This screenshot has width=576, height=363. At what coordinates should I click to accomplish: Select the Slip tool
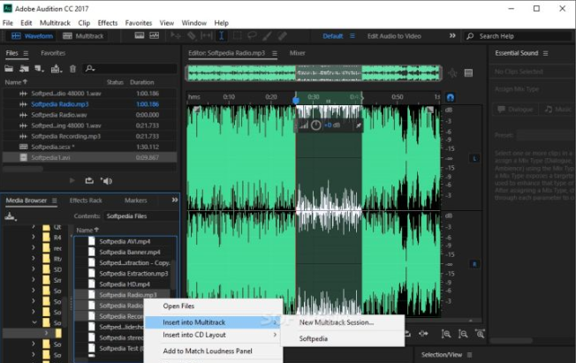pyautogui.click(x=207, y=35)
